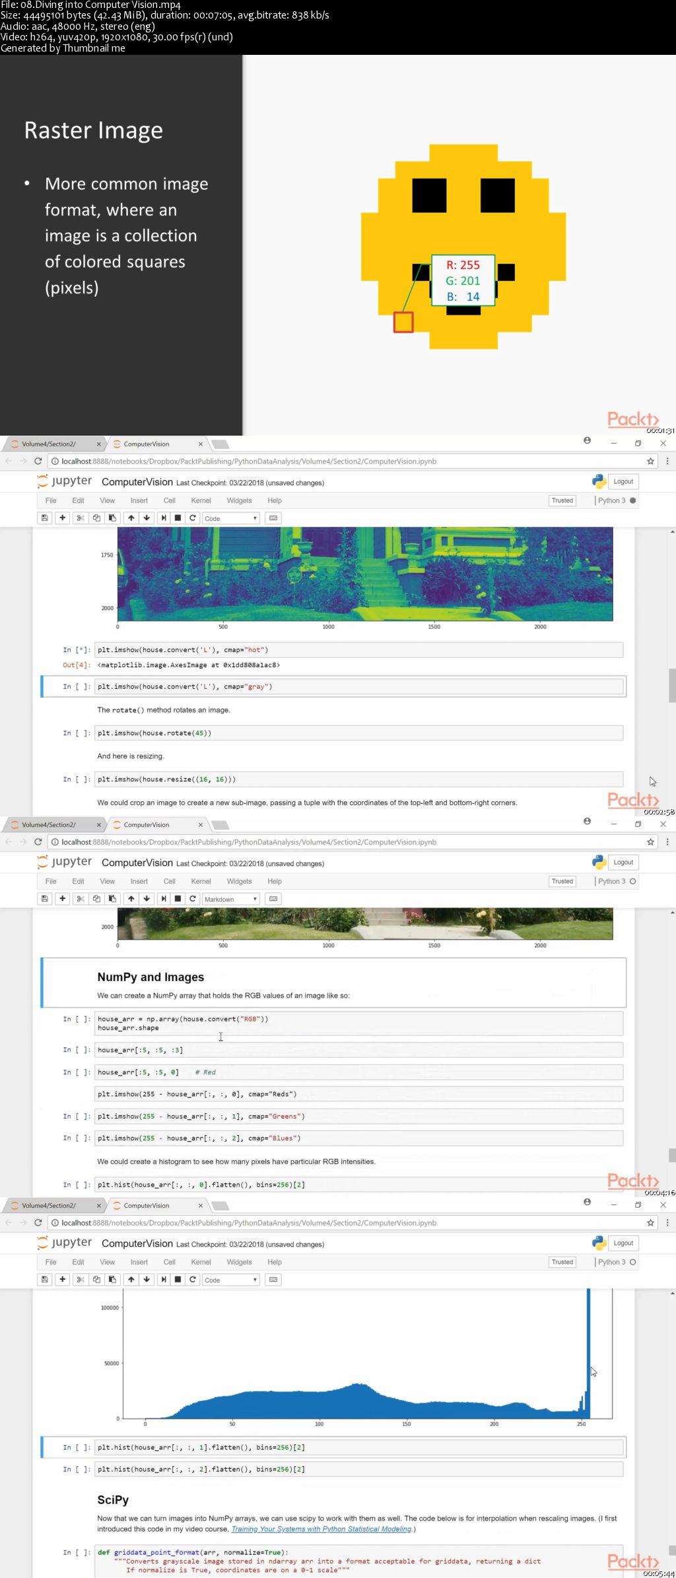Move cell up arrow in the 00:05:44 frame

(x=131, y=1279)
